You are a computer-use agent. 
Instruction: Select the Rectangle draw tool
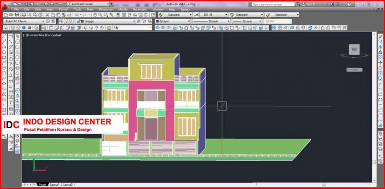click(x=4, y=57)
